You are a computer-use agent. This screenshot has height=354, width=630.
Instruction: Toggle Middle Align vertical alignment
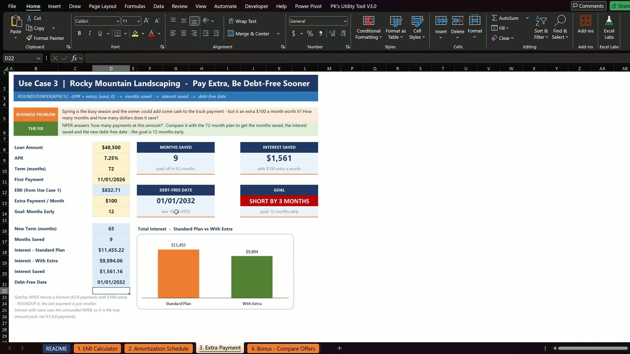[183, 21]
